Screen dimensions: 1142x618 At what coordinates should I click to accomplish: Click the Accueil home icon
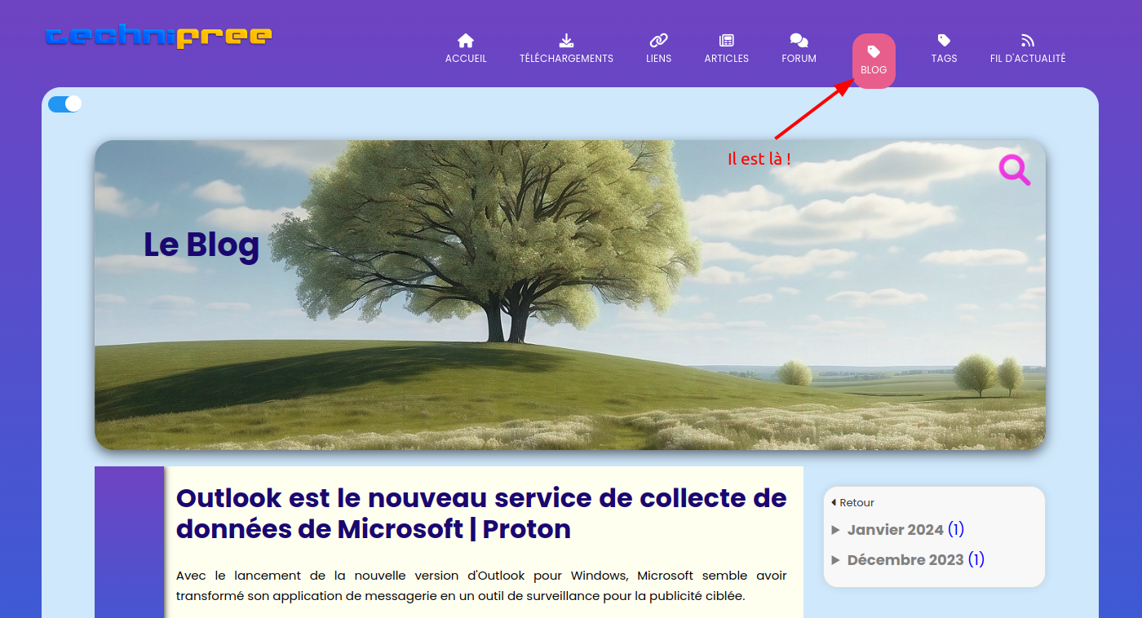(x=466, y=41)
